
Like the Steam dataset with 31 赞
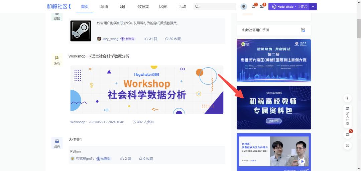click(151, 39)
